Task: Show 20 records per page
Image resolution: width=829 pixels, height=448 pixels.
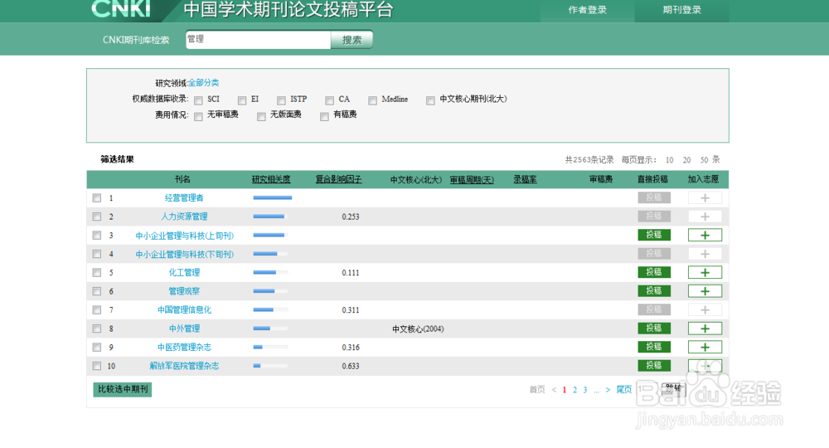Action: tap(686, 160)
